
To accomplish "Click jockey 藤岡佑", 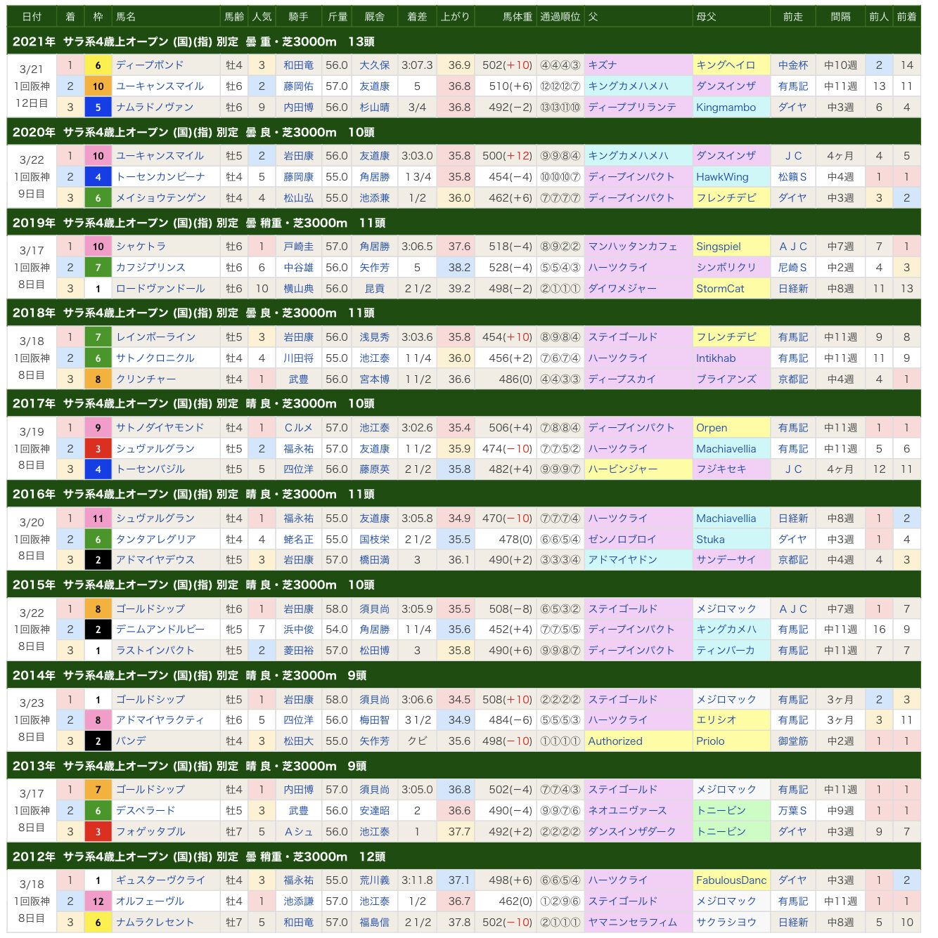I will [x=299, y=86].
